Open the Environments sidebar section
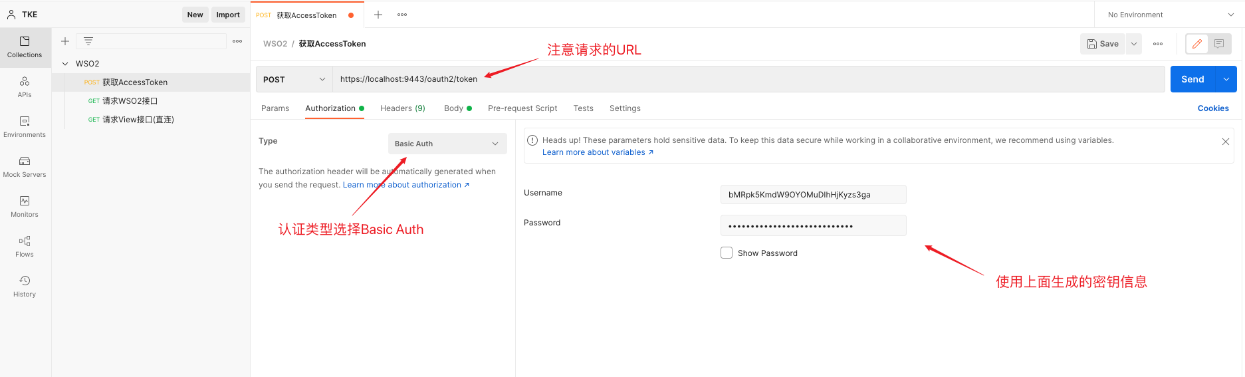Viewport: 1245px width, 377px height. pyautogui.click(x=25, y=127)
